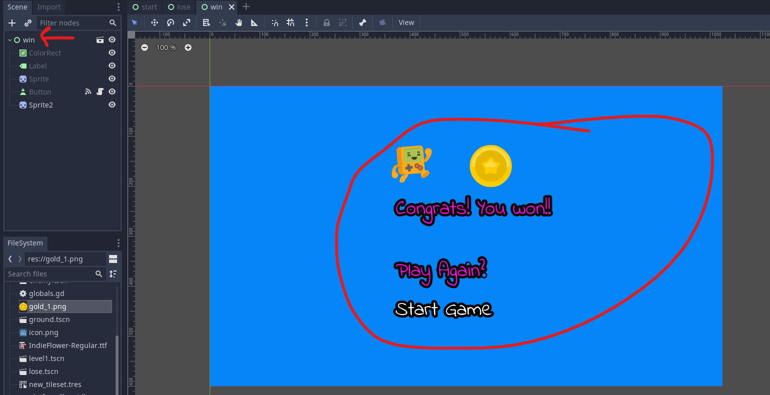770x395 pixels.
Task: Click the res://gold_1.png path field
Action: [66, 259]
